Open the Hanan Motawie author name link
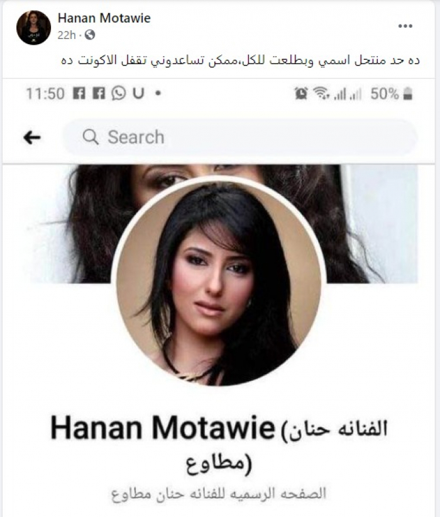The height and width of the screenshot is (517, 440). point(104,18)
